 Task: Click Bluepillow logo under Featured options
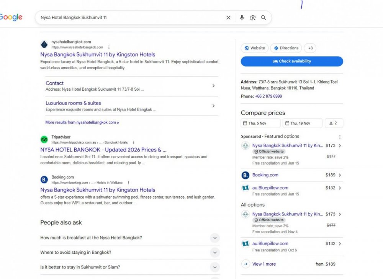(245, 188)
